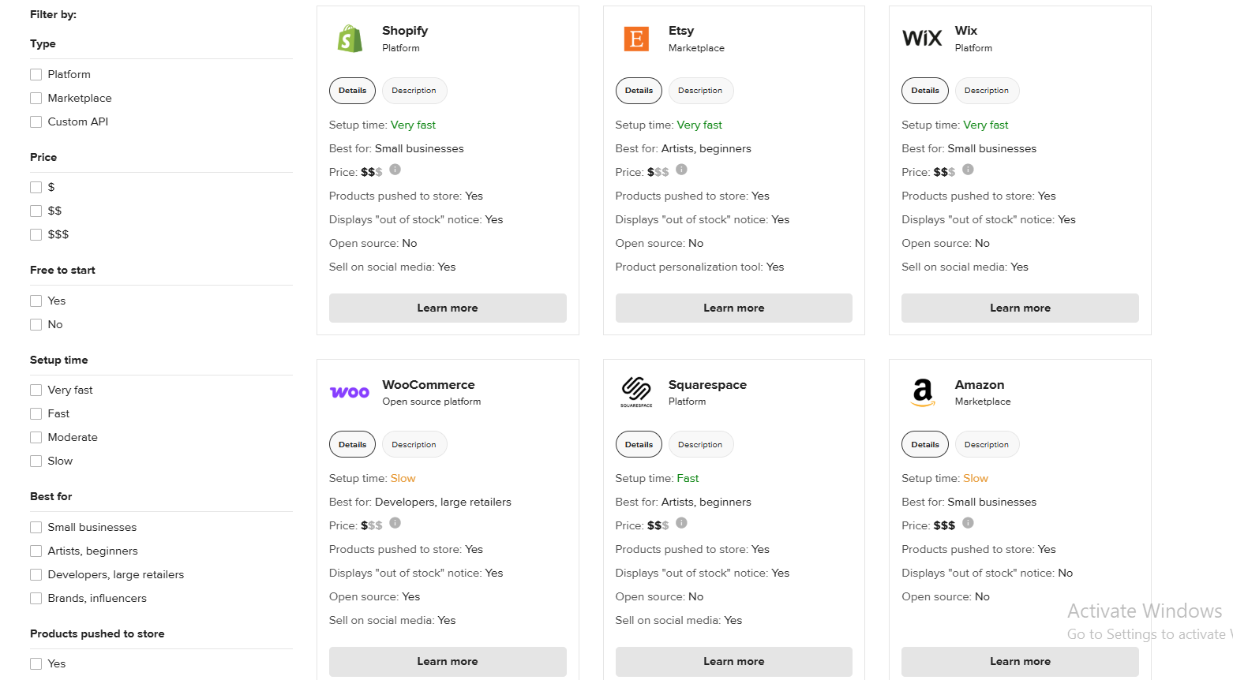
Task: Select No under Free to start
Action: tap(36, 324)
